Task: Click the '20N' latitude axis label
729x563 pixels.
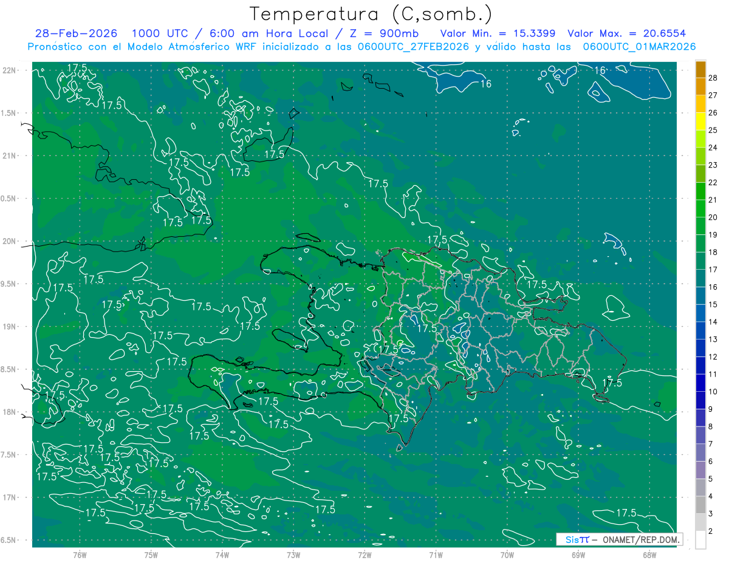Action: (x=9, y=241)
